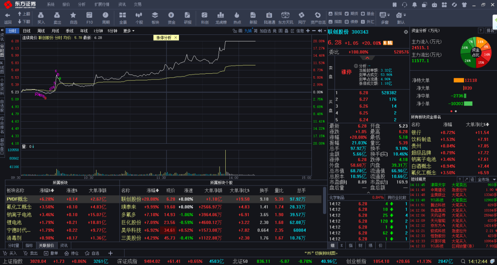The image size is (497, 265).
Task: Collapse the order book panel chevron
Action: [x=368, y=58]
